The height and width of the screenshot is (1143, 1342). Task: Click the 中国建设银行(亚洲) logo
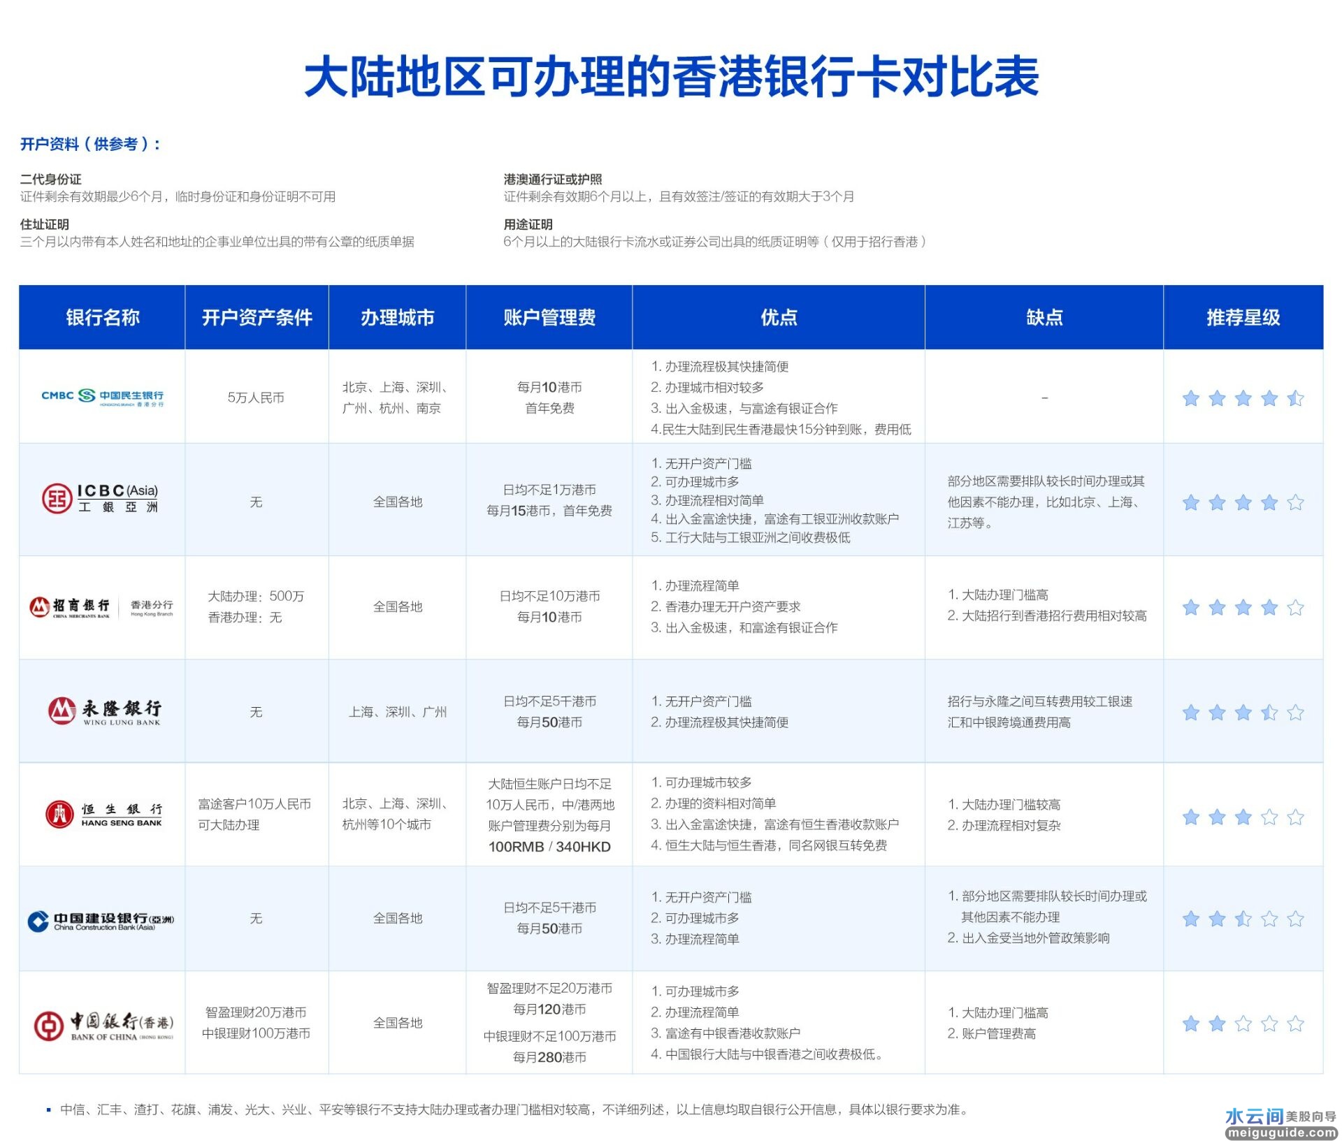click(x=101, y=921)
